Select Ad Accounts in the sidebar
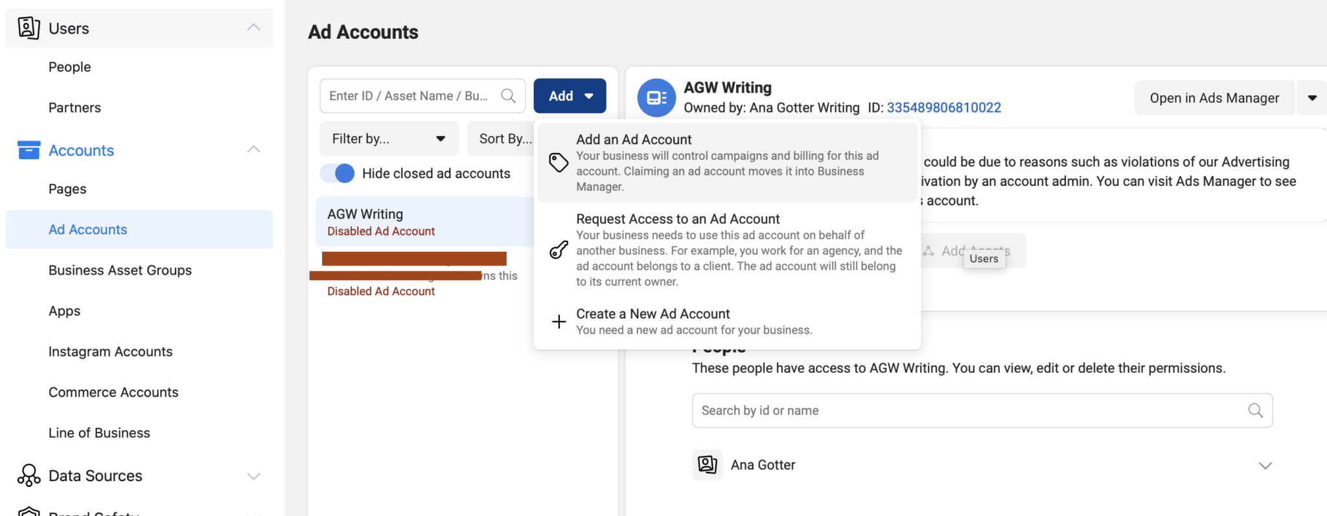 coord(139,229)
